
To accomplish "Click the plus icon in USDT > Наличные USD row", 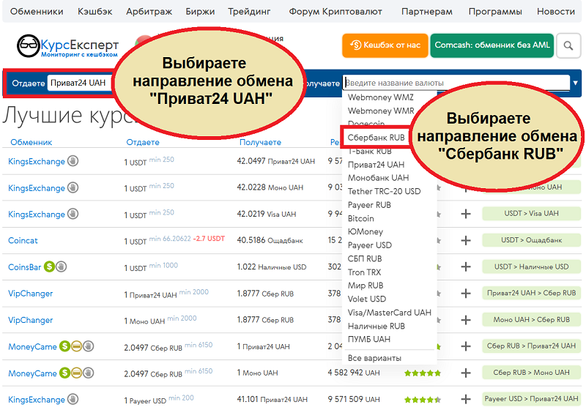I will click(466, 267).
